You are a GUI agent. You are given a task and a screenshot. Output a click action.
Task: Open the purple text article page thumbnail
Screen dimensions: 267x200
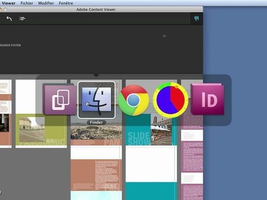point(192,157)
